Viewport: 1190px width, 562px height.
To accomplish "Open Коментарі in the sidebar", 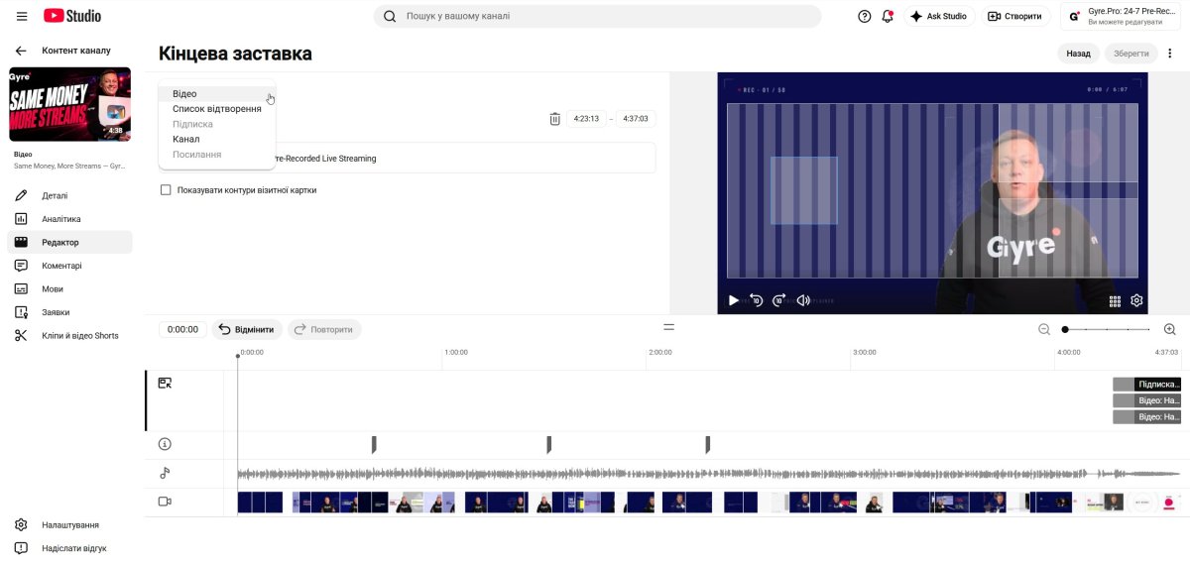I will [x=69, y=266].
